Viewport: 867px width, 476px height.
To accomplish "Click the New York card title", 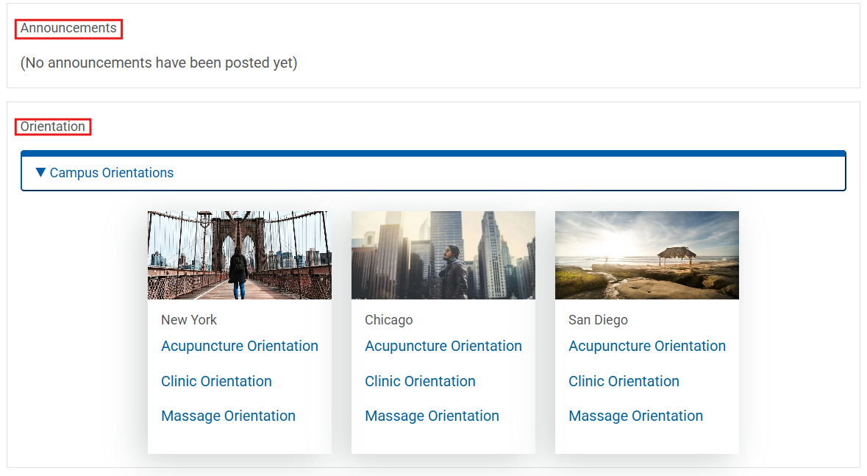I will click(189, 320).
